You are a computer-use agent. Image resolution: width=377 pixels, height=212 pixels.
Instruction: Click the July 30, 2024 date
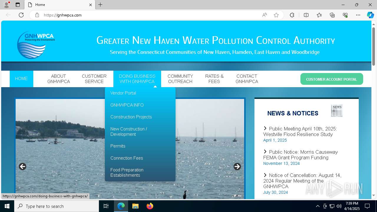click(276, 192)
